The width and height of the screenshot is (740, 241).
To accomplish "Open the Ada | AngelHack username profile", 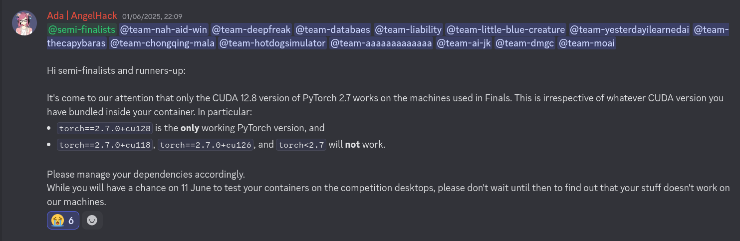I will click(x=82, y=16).
